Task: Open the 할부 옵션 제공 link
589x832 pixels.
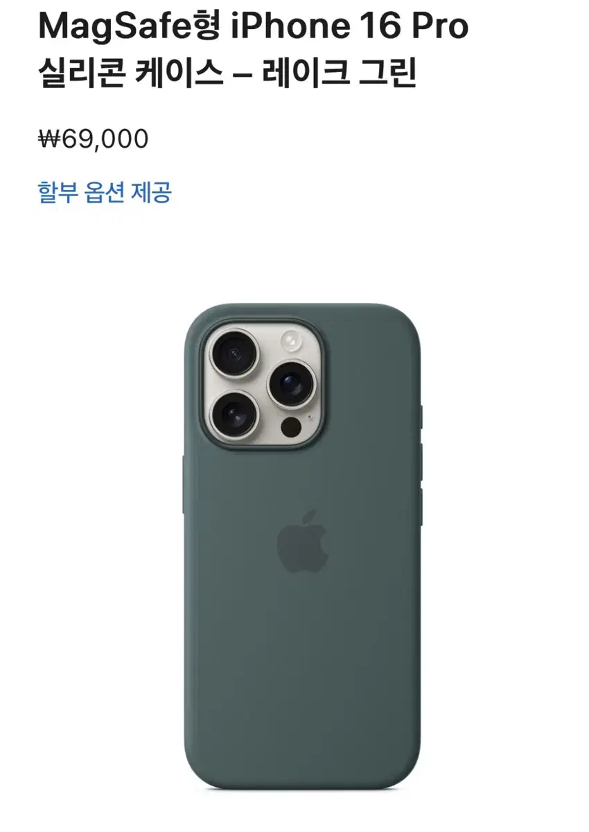Action: pos(105,192)
